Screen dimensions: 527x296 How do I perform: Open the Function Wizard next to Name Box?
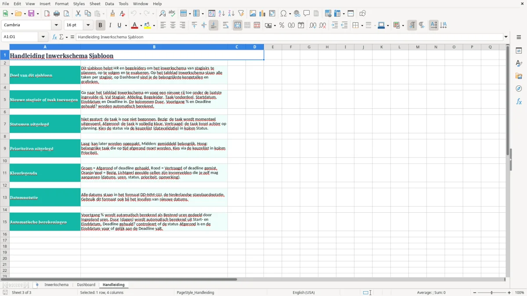click(x=55, y=37)
